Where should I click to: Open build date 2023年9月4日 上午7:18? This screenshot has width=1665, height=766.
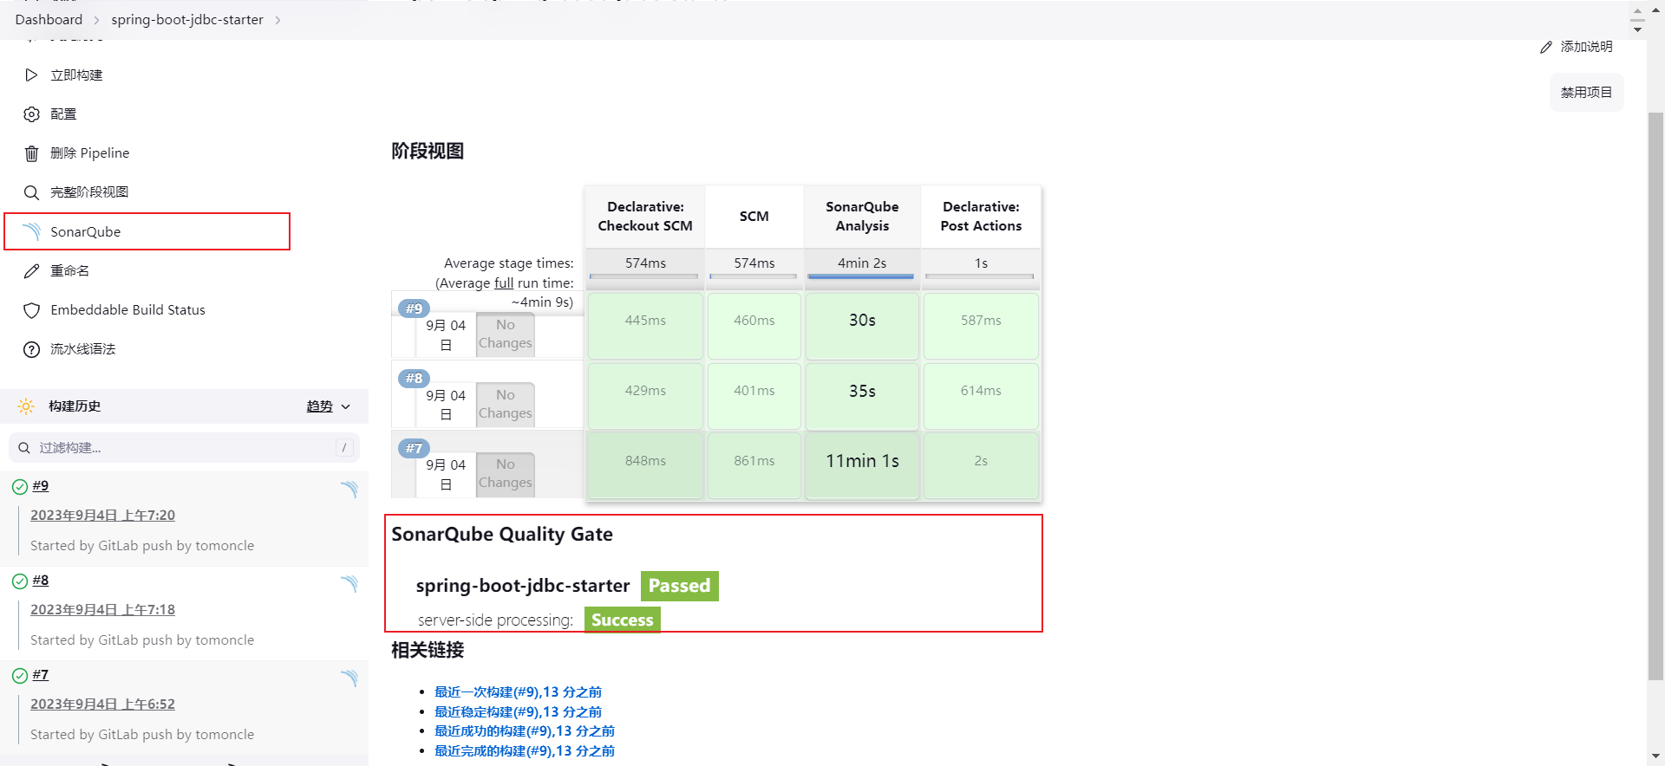(x=102, y=610)
